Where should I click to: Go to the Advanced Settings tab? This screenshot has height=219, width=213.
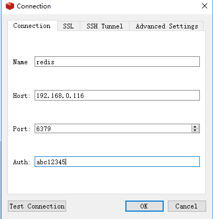click(167, 26)
